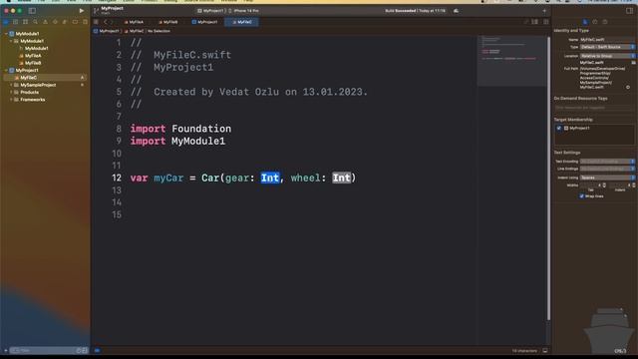Toggle MyProject1 target membership checkbox
This screenshot has height=359, width=638.
click(x=559, y=129)
